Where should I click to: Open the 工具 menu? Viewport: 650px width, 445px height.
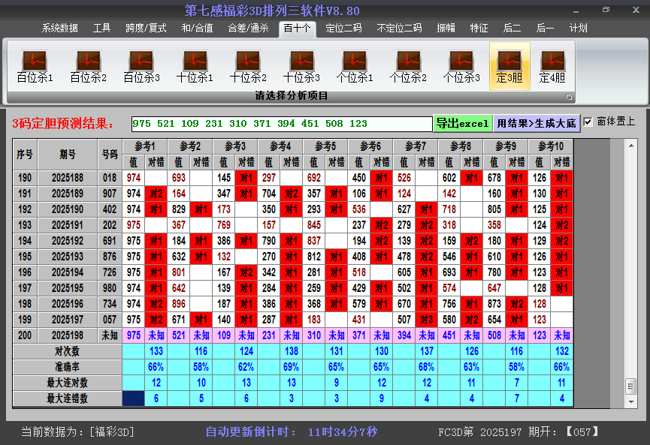coord(101,29)
